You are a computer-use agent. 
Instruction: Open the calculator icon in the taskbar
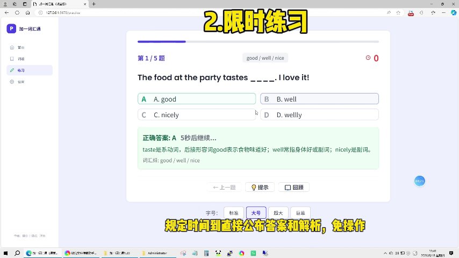[x=206, y=253]
